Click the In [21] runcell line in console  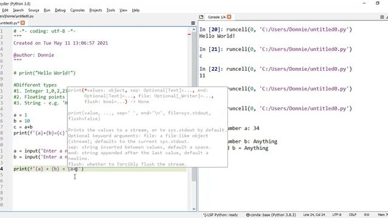pyautogui.click(x=276, y=49)
